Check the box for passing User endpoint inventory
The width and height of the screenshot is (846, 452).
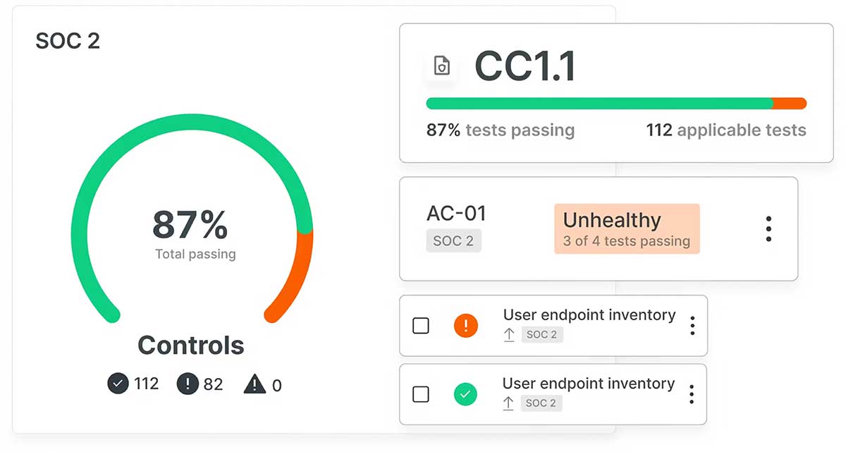(421, 394)
